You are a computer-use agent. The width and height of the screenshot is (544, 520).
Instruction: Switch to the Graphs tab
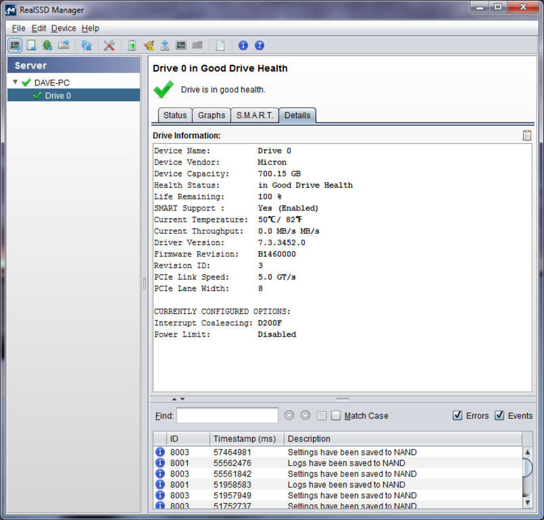[212, 115]
